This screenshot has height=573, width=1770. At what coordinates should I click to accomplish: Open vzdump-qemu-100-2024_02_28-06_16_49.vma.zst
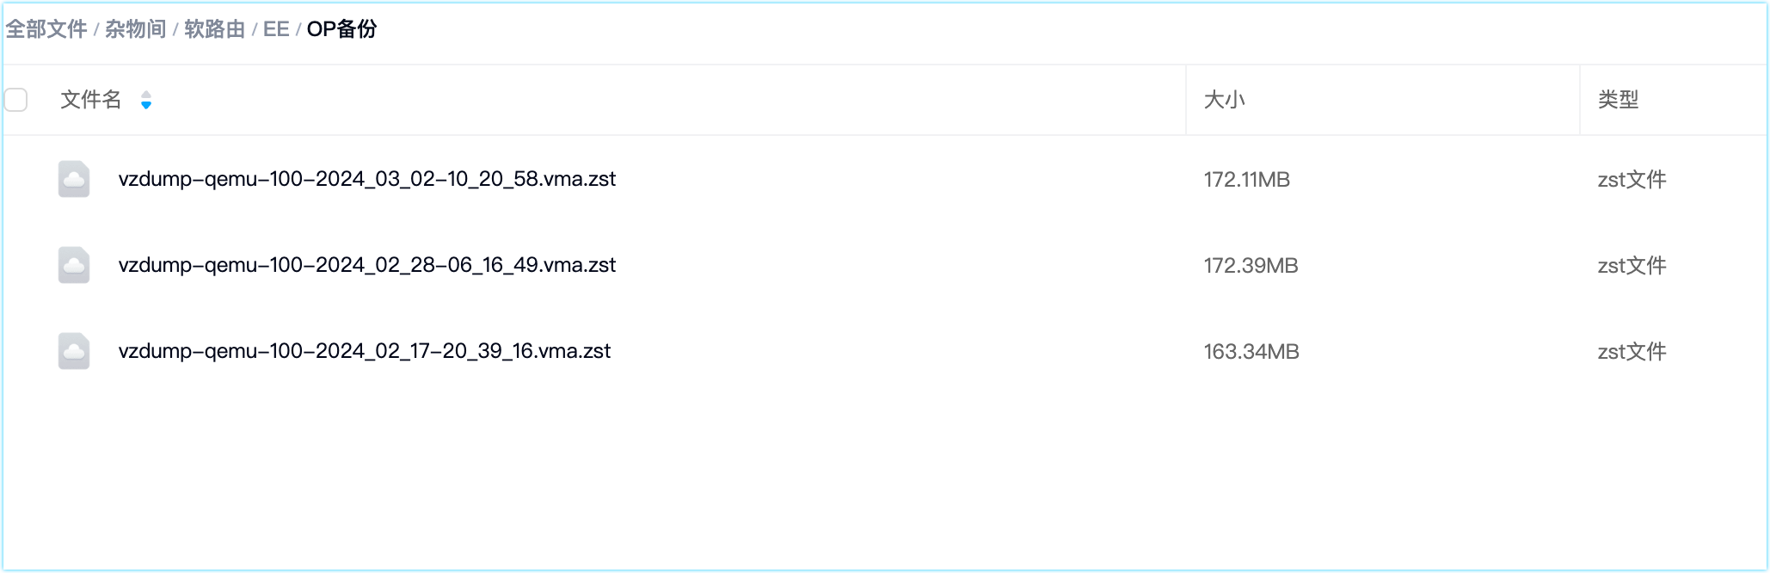point(367,265)
